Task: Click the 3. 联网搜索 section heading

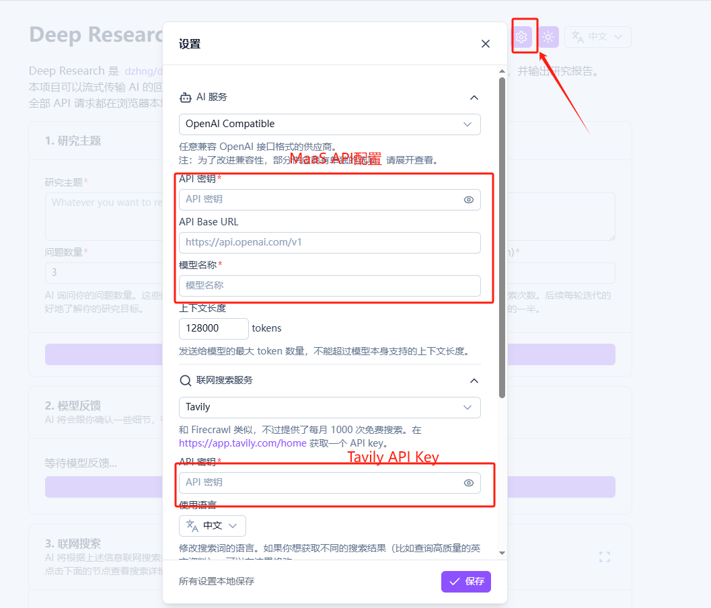Action: [73, 543]
